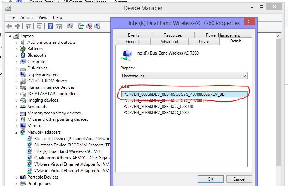The width and height of the screenshot is (288, 186).
Task: Click the Batteries category icon
Action: pos(23,49)
